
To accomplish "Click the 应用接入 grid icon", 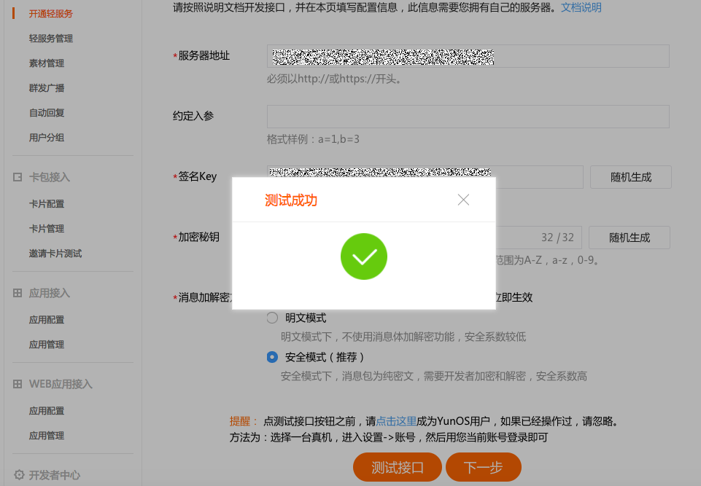I will click(x=18, y=293).
